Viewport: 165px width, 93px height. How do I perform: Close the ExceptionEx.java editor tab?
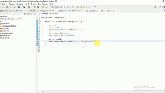click(117, 11)
